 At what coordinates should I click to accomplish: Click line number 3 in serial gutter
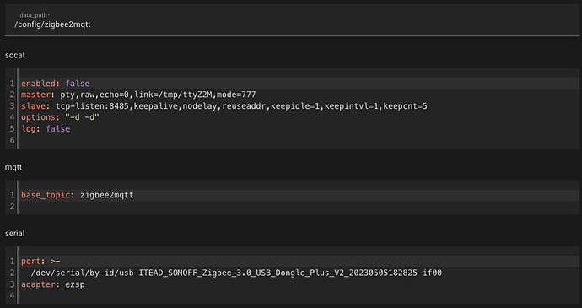(13, 284)
